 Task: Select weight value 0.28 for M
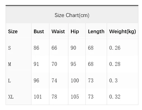click(115, 64)
